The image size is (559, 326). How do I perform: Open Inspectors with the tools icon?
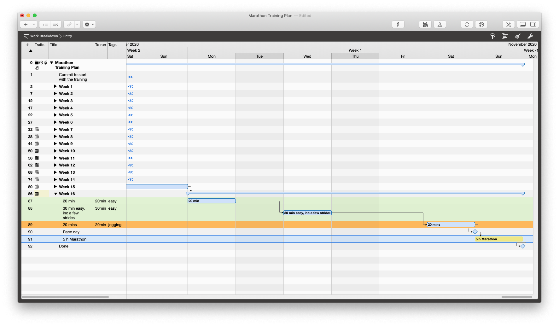(x=509, y=24)
